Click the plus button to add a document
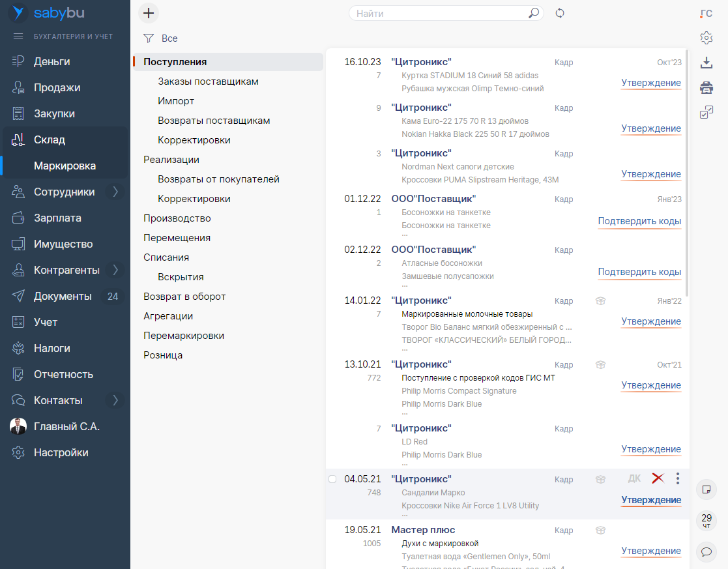Screen dimensions: 728x569 pos(149,13)
